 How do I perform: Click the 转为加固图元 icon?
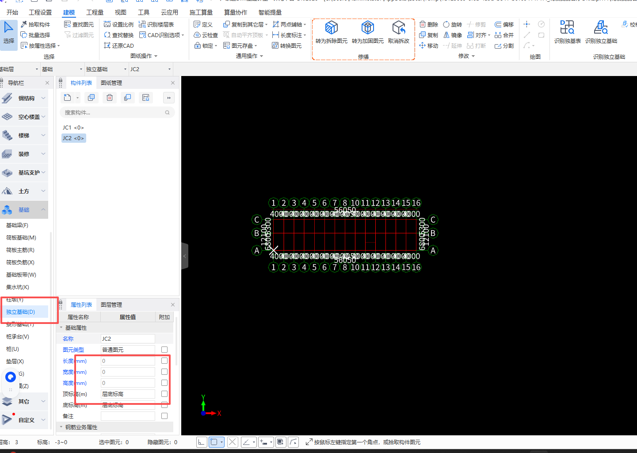[x=367, y=28]
